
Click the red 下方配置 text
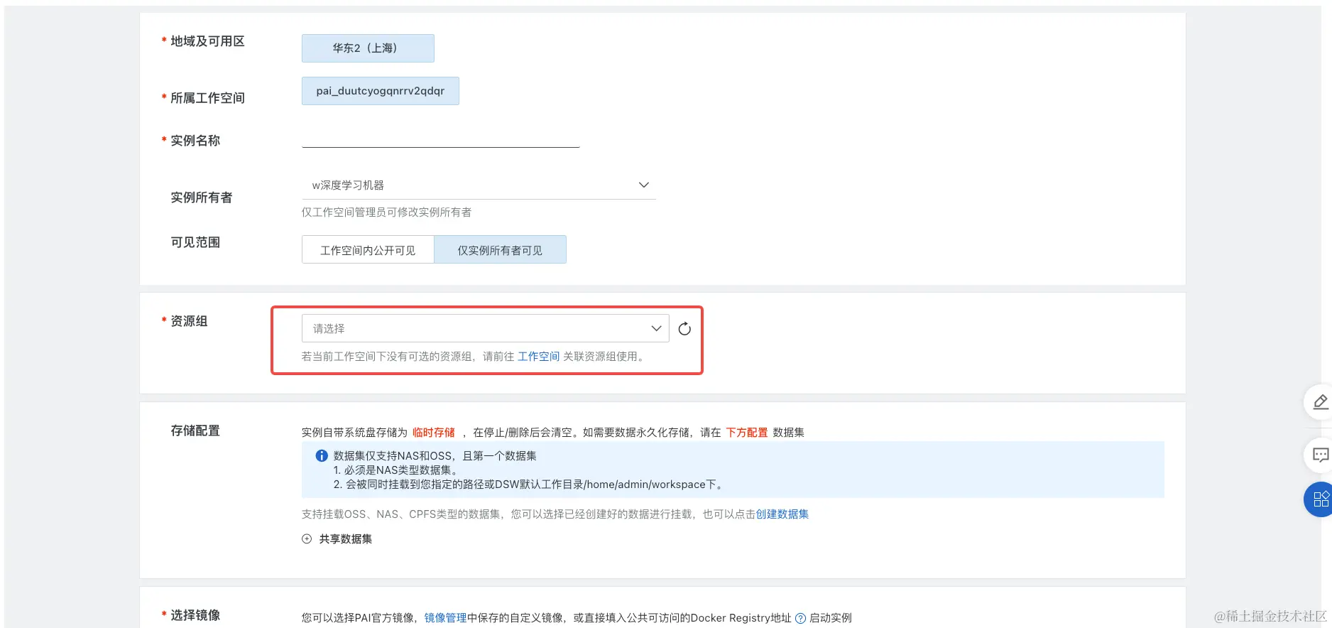(747, 433)
